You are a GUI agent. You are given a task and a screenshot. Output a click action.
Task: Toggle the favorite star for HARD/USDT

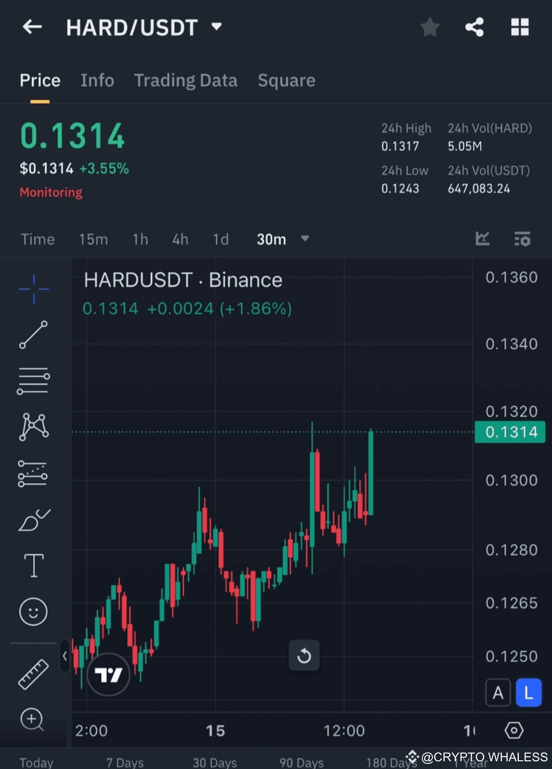pyautogui.click(x=430, y=27)
